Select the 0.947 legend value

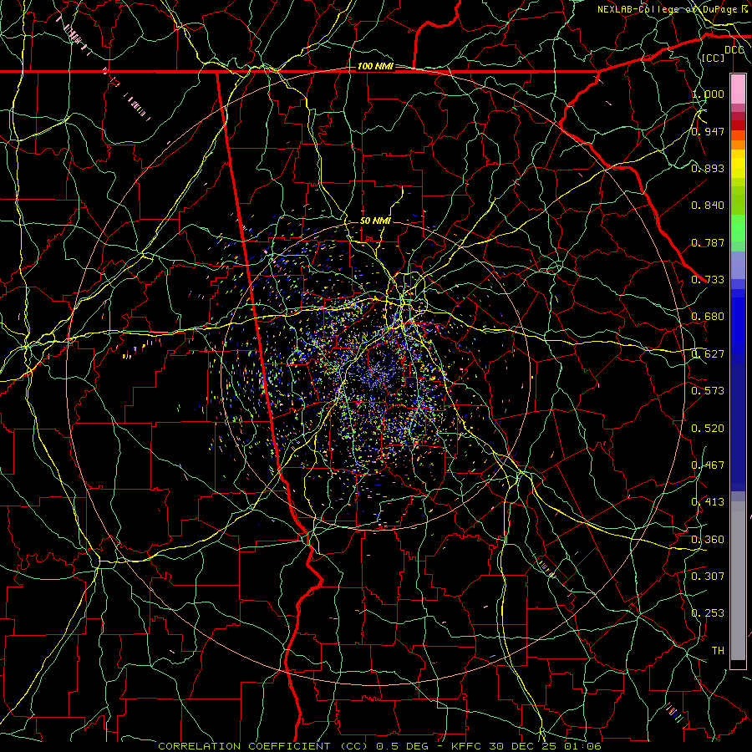click(x=708, y=131)
